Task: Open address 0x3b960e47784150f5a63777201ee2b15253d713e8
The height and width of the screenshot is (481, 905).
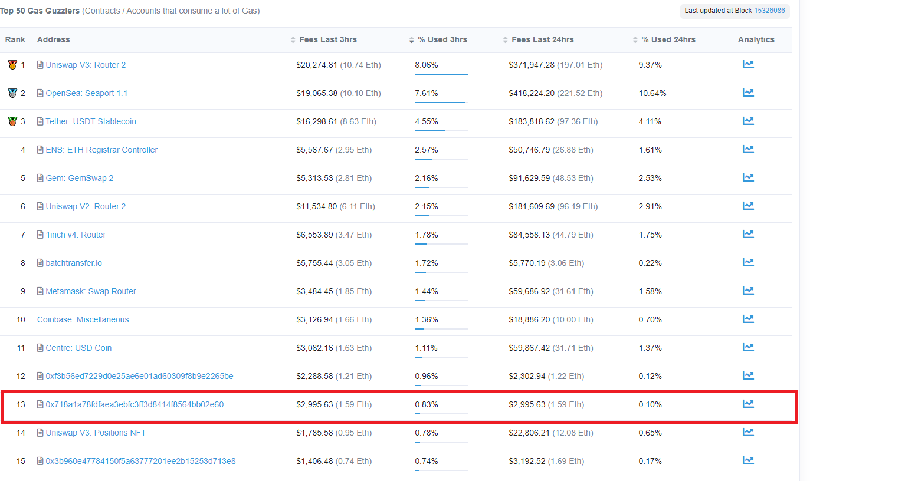Action: pyautogui.click(x=140, y=461)
